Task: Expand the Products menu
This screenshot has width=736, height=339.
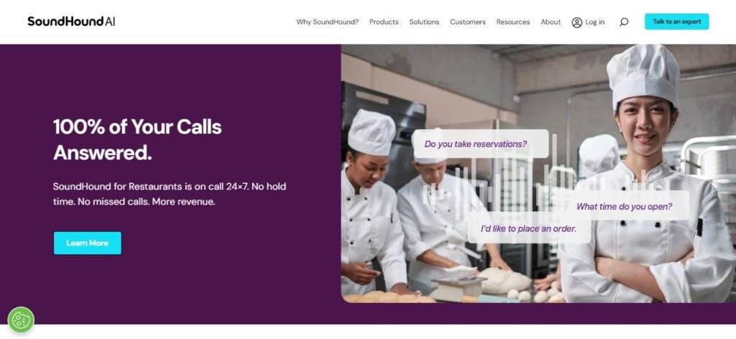Action: coord(384,22)
